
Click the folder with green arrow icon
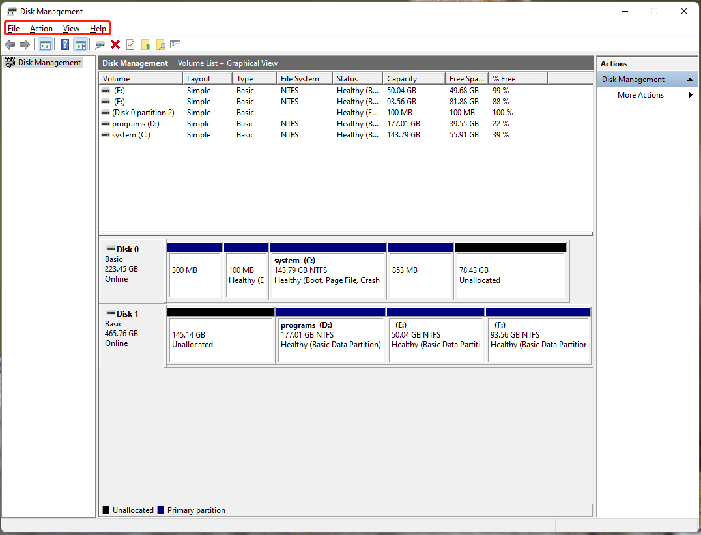point(146,44)
